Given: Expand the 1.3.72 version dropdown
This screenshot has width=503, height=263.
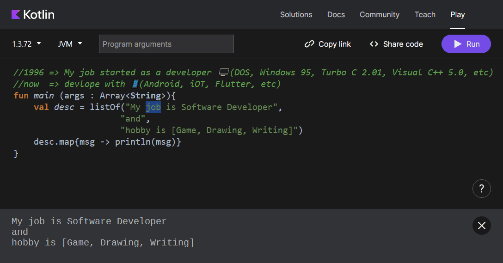Looking at the screenshot, I should click(27, 44).
